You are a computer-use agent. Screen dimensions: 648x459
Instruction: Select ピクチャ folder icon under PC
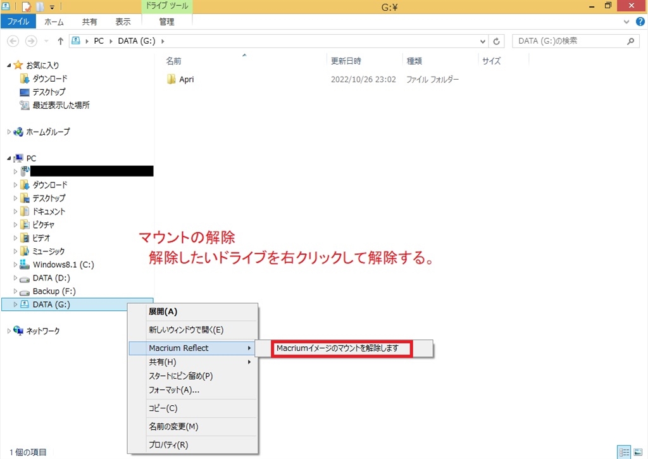(25, 225)
